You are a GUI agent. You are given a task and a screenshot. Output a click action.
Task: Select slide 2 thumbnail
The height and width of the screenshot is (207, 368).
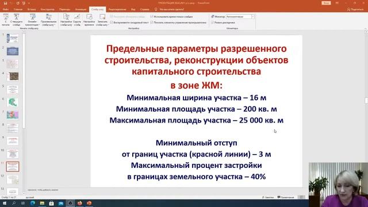click(13, 51)
